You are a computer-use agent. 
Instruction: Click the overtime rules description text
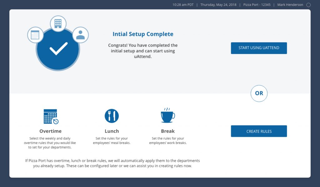point(50,143)
